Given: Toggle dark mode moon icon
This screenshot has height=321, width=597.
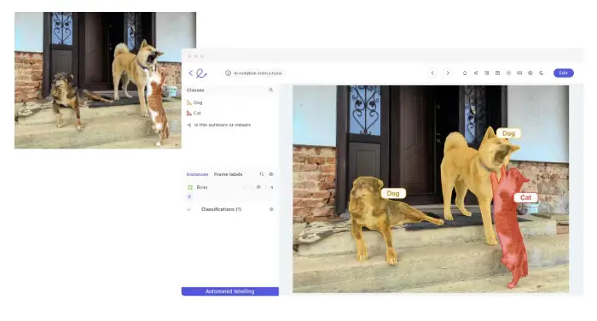Looking at the screenshot, I should pyautogui.click(x=541, y=73).
